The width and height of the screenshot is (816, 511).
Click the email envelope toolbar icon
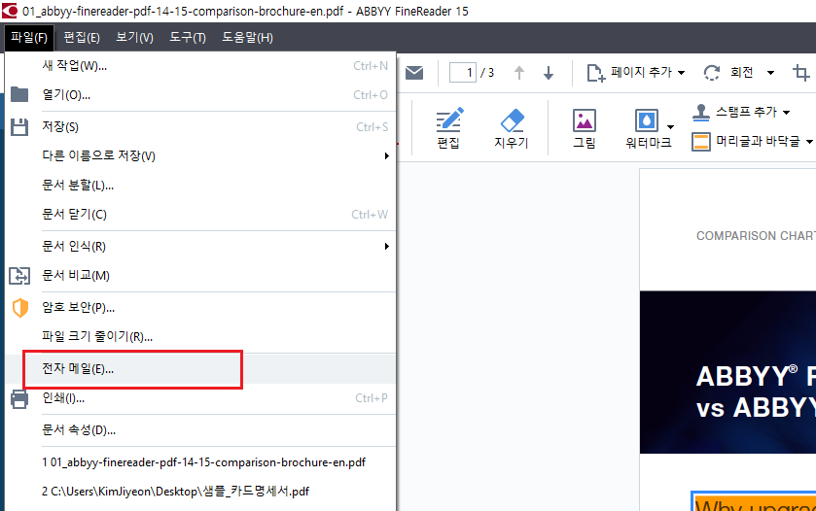coord(414,73)
